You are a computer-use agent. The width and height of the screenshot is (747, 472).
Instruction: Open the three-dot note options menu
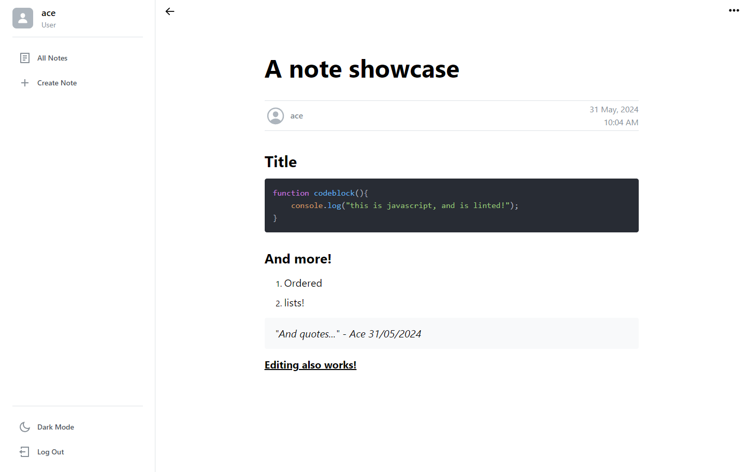tap(734, 10)
